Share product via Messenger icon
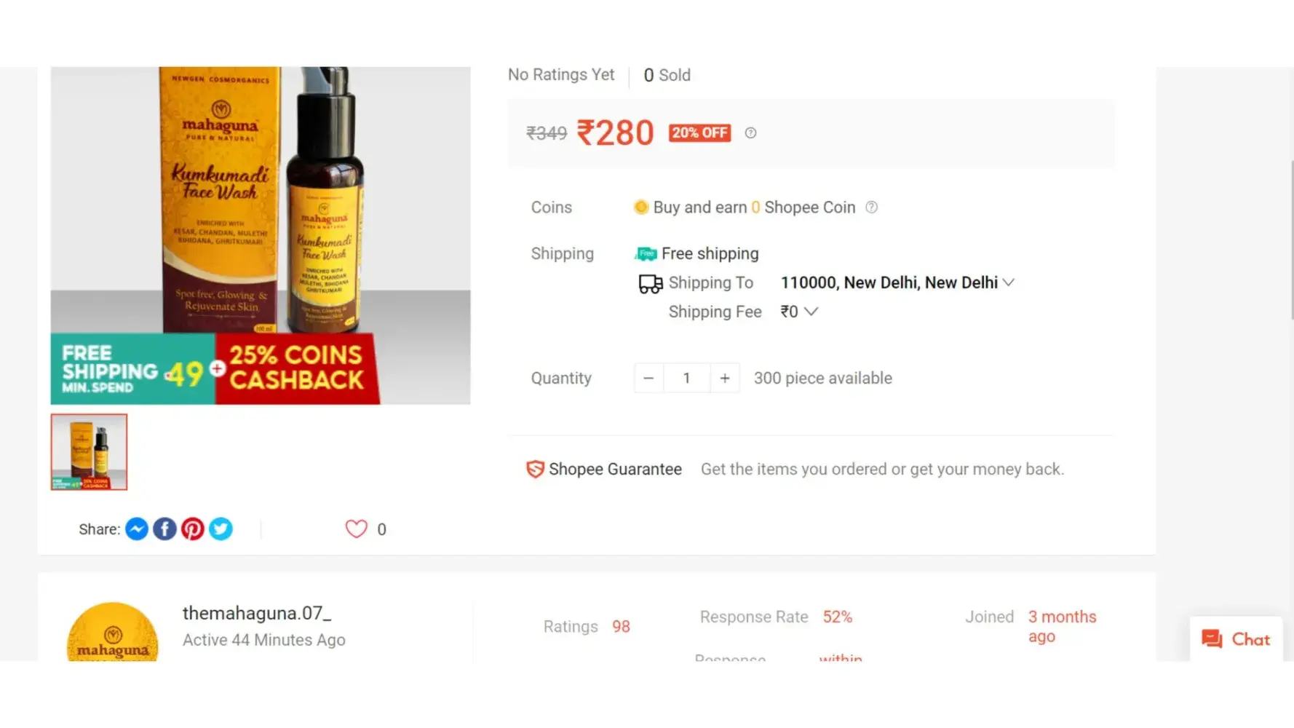 point(137,529)
